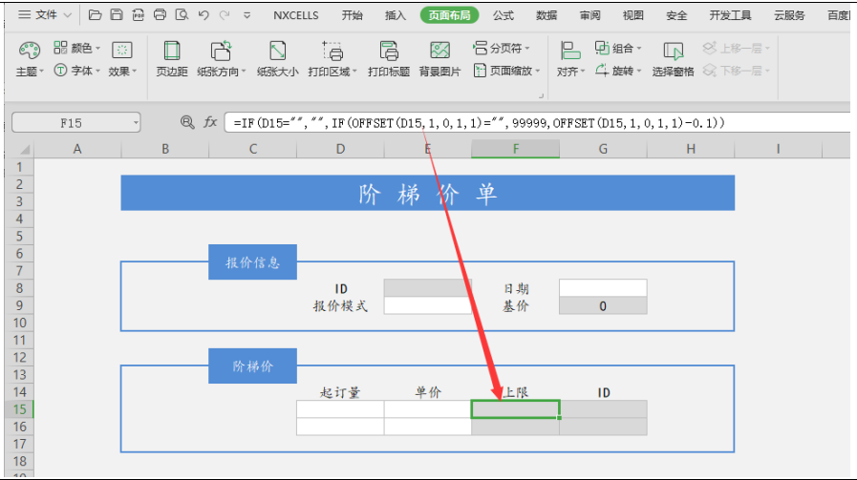This screenshot has width=857, height=480.
Task: Click the save icon in quick toolbar
Action: point(116,15)
